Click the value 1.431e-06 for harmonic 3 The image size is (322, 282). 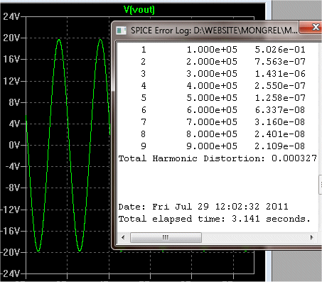(280, 74)
